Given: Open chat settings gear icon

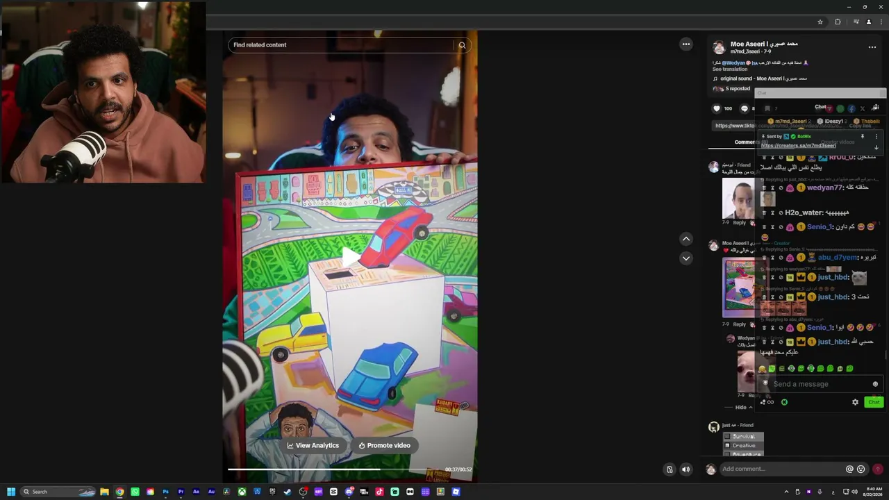Looking at the screenshot, I should point(855,402).
